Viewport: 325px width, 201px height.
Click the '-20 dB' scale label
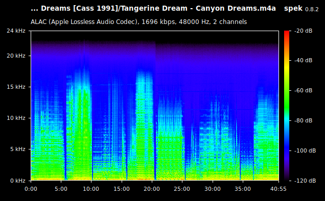[303, 31]
